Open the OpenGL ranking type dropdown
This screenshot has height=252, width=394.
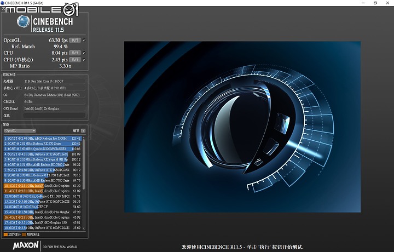tap(20, 130)
